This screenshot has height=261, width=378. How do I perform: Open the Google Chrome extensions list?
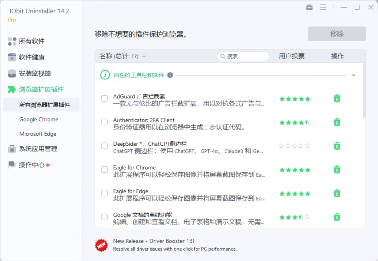[39, 119]
